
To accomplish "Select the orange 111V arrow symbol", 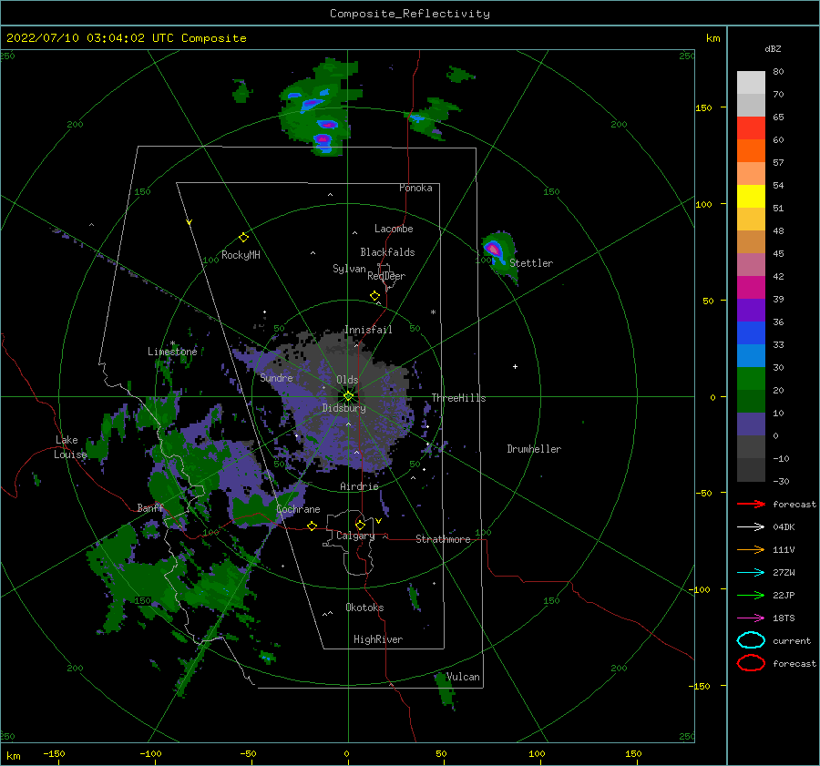I will [751, 549].
